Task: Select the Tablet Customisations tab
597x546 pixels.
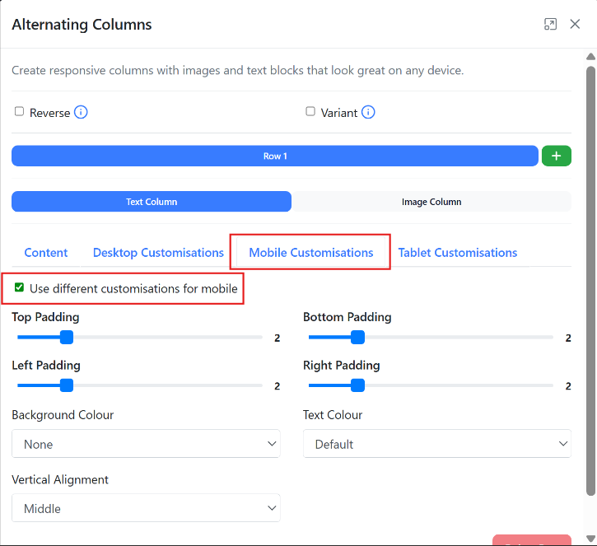Action: click(458, 253)
